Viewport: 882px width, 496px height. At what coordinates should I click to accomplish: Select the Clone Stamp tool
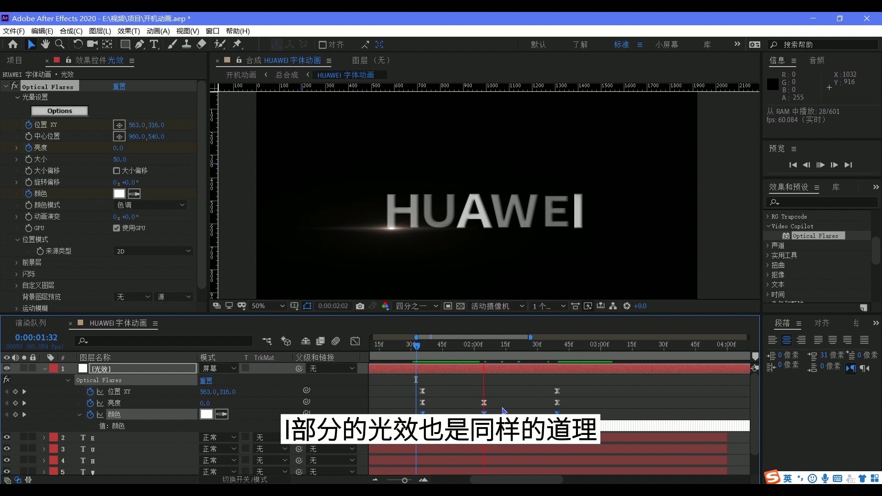[187, 44]
